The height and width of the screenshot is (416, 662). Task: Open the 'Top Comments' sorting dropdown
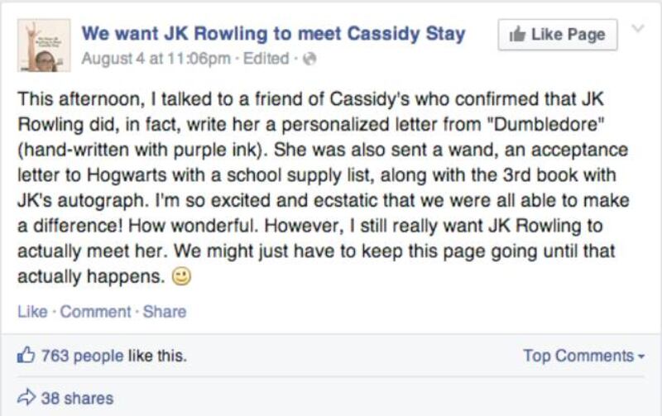[x=584, y=356]
